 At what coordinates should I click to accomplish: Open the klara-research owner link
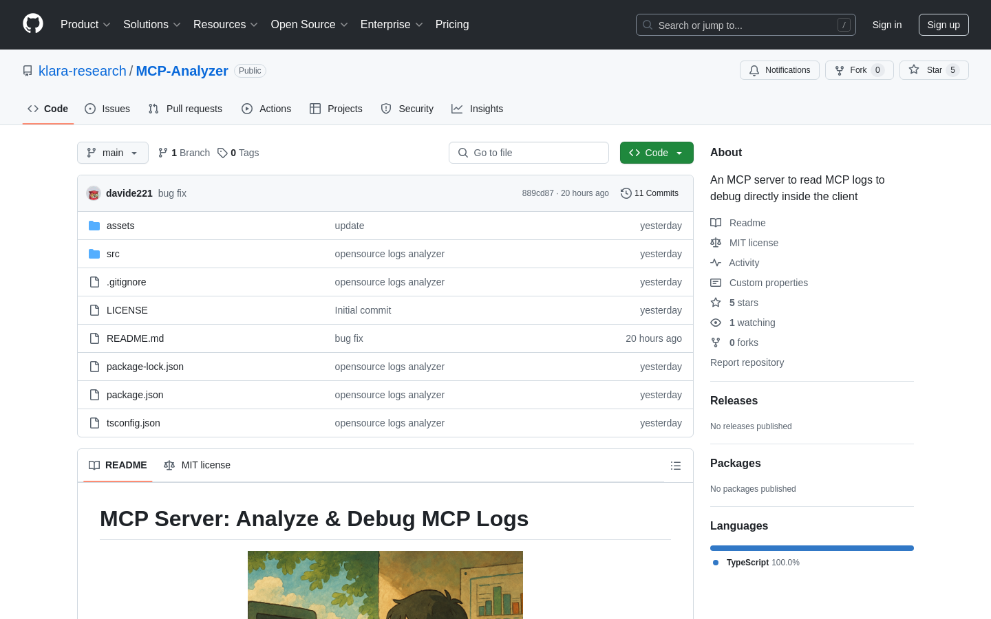pos(83,71)
